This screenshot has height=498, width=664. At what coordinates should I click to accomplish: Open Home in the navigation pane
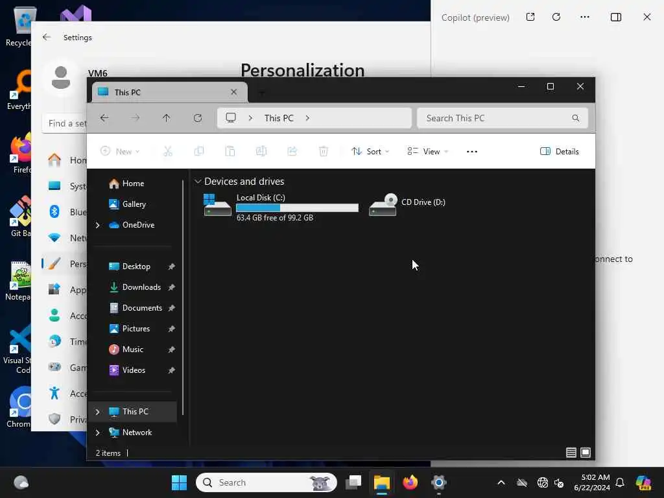point(133,184)
